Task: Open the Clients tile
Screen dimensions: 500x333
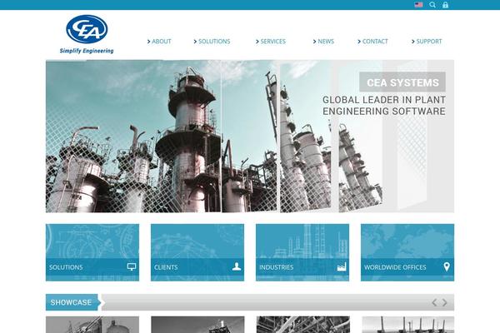Action: coord(197,252)
